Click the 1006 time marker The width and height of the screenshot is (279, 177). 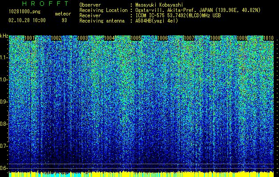tap(162, 38)
